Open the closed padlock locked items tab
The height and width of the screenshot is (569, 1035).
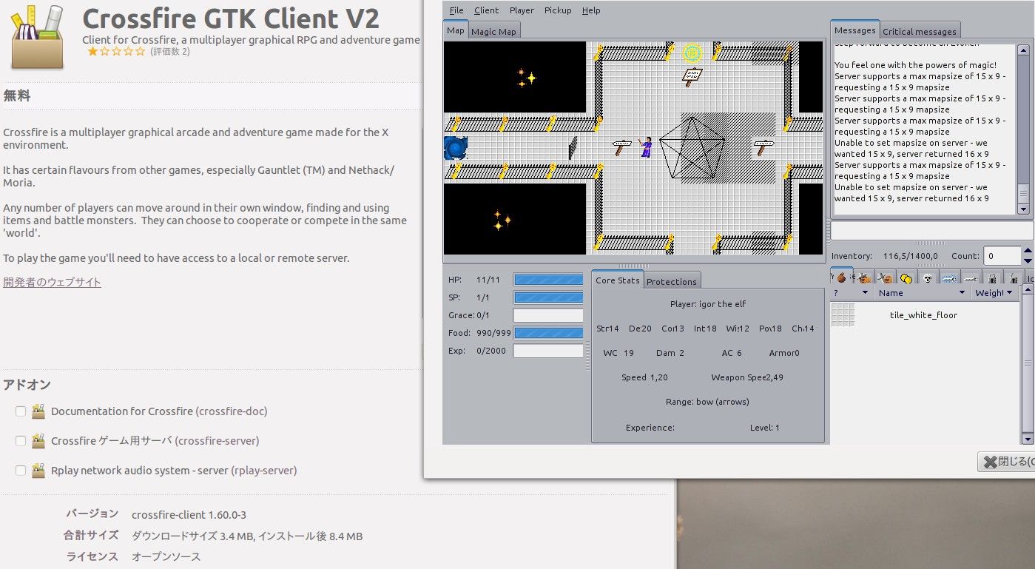(x=993, y=277)
